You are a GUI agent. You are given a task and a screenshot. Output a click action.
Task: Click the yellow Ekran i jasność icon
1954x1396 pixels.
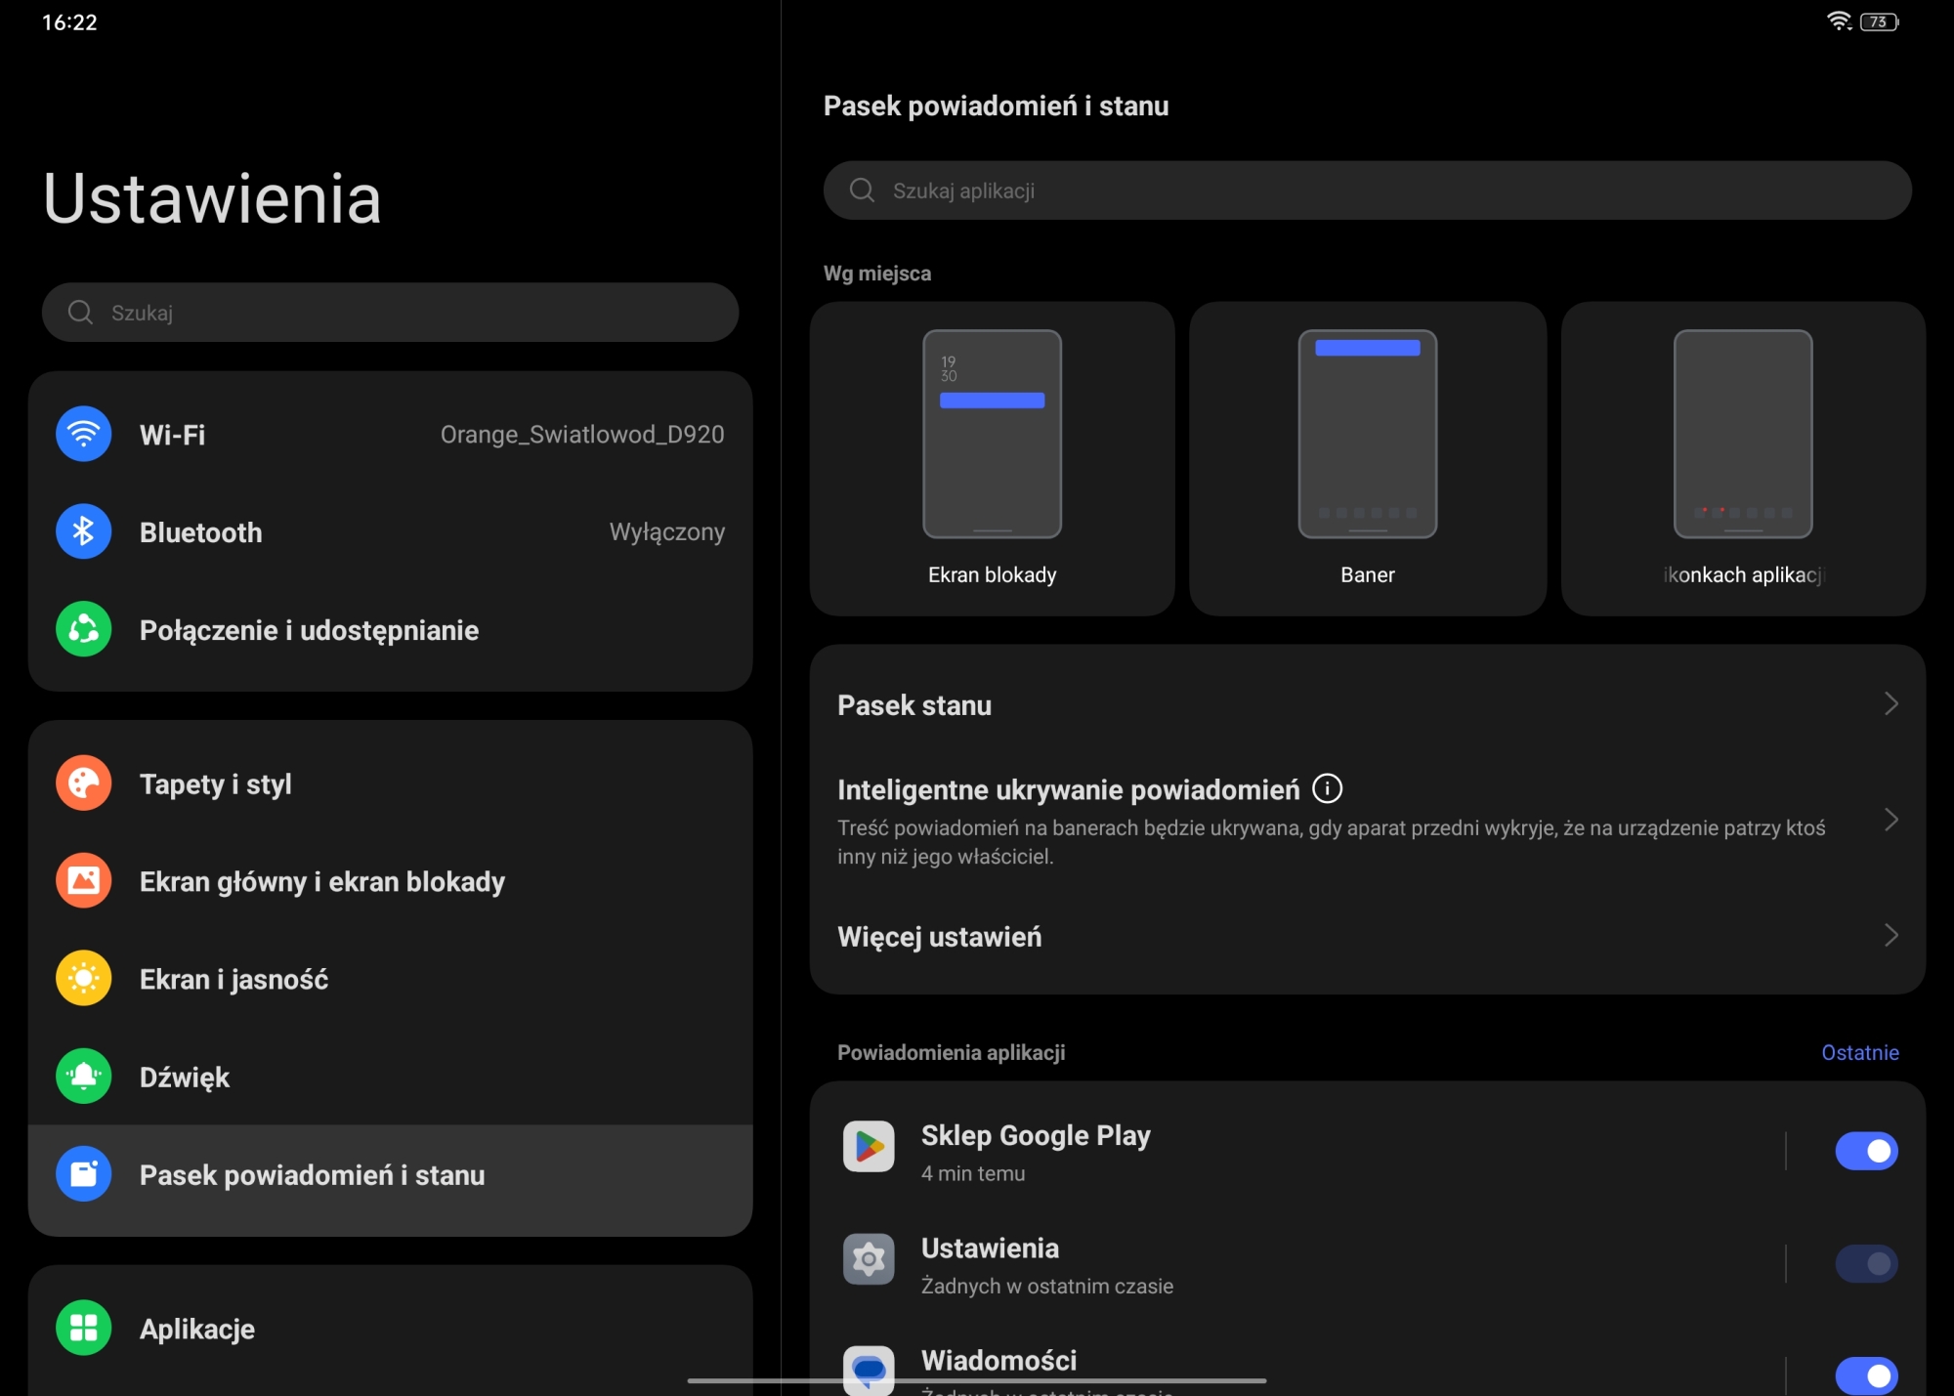(x=83, y=979)
